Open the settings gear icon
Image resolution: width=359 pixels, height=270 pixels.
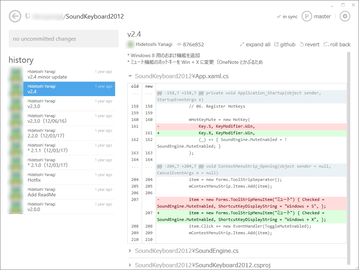[345, 16]
